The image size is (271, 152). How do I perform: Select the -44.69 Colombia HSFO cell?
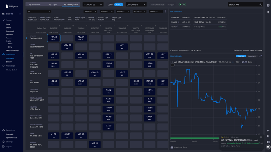click(x=108, y=118)
